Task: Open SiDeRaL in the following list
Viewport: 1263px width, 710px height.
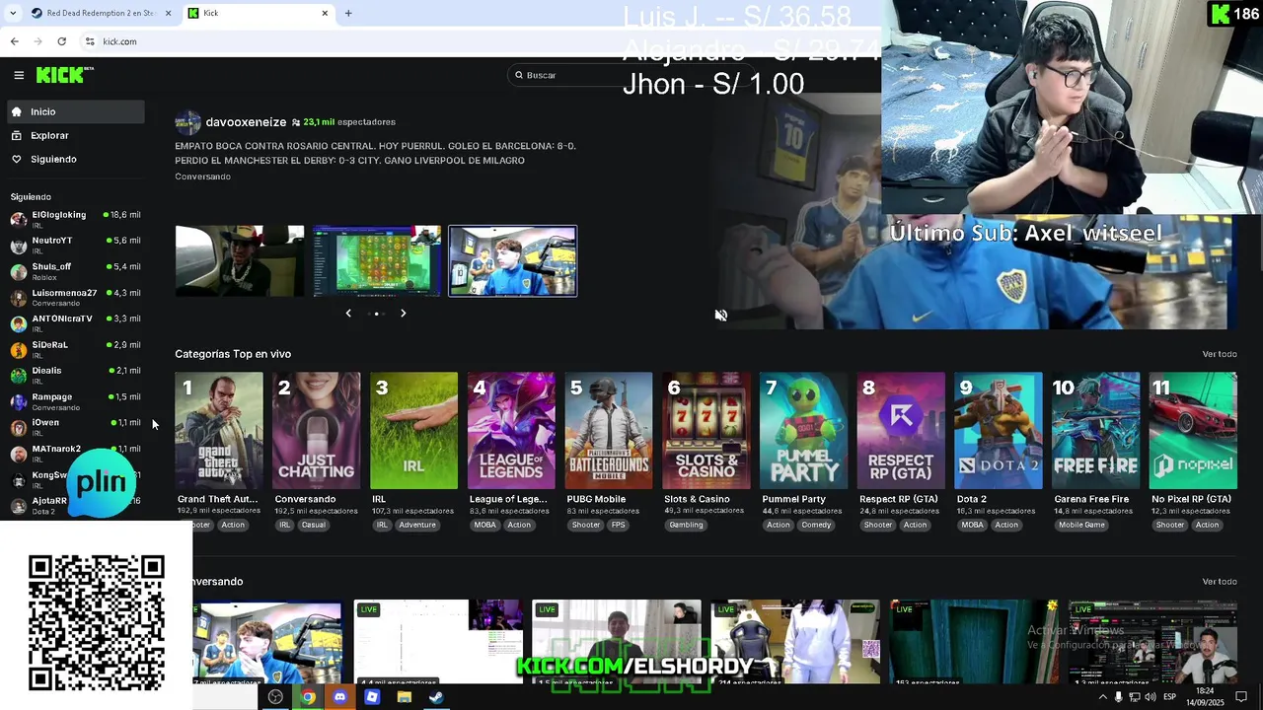Action: [x=76, y=349]
